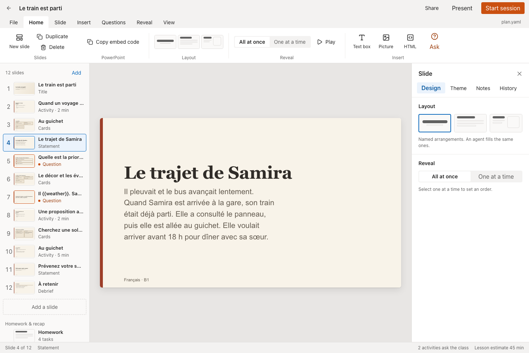Close the Slide panel

click(519, 74)
